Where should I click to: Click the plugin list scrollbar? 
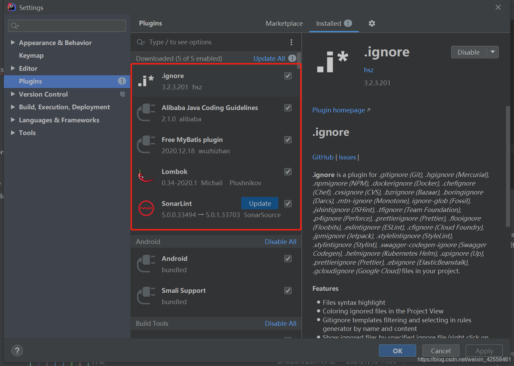point(299,60)
